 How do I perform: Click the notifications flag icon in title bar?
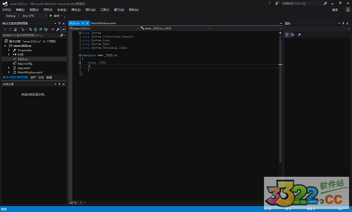click(270, 3)
